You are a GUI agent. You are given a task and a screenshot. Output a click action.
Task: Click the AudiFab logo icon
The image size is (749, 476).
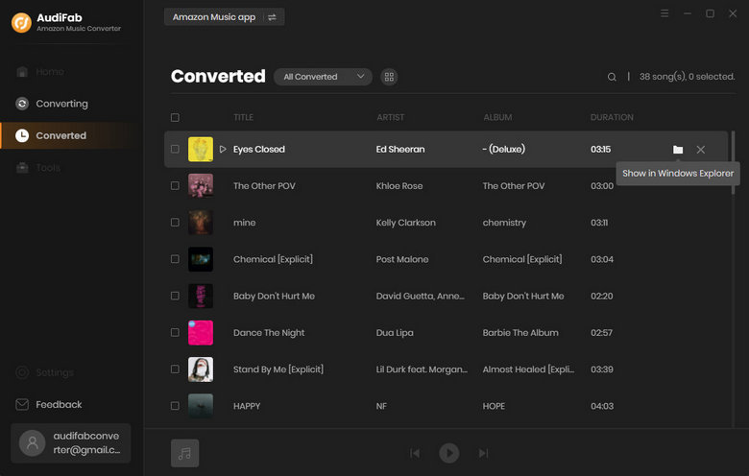(21, 22)
